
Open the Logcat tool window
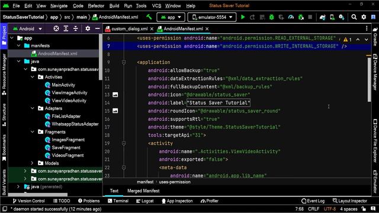click(144, 201)
